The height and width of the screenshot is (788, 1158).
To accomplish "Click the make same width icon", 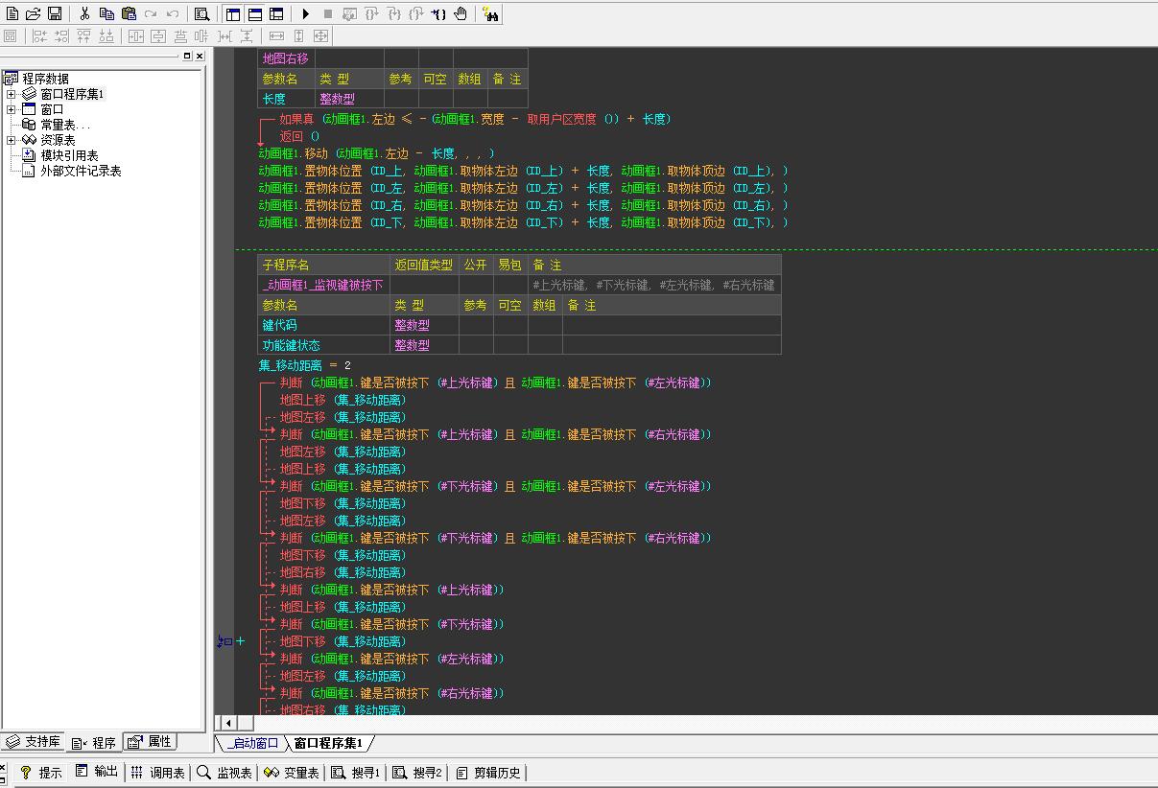I will [276, 35].
